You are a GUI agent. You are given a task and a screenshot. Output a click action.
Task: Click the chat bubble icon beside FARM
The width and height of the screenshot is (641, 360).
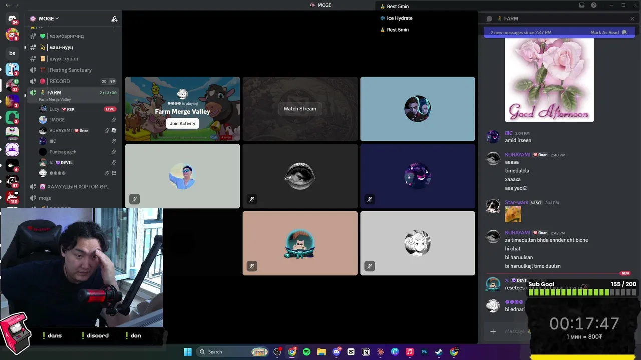pyautogui.click(x=489, y=19)
